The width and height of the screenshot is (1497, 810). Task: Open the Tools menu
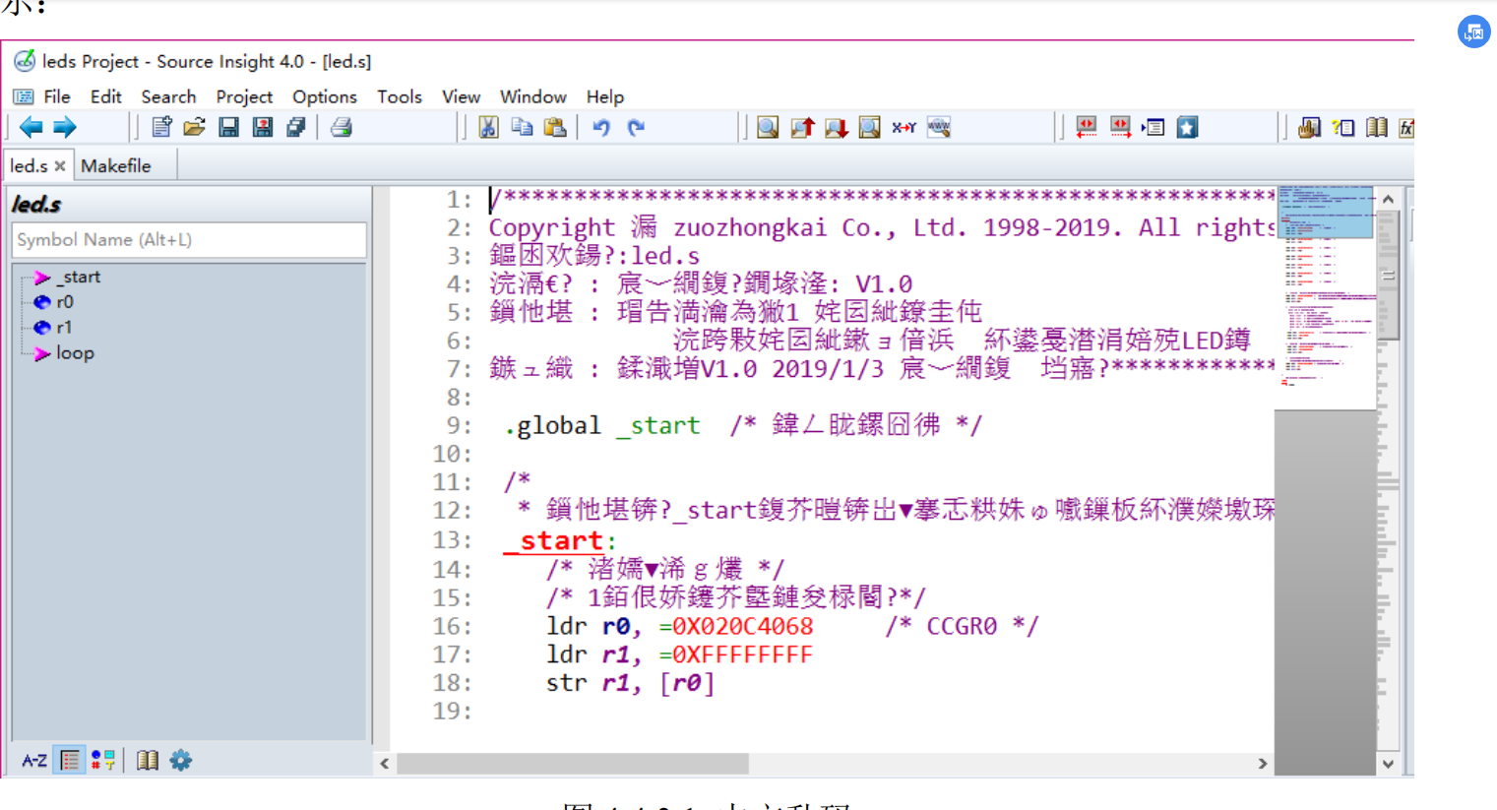pos(400,96)
